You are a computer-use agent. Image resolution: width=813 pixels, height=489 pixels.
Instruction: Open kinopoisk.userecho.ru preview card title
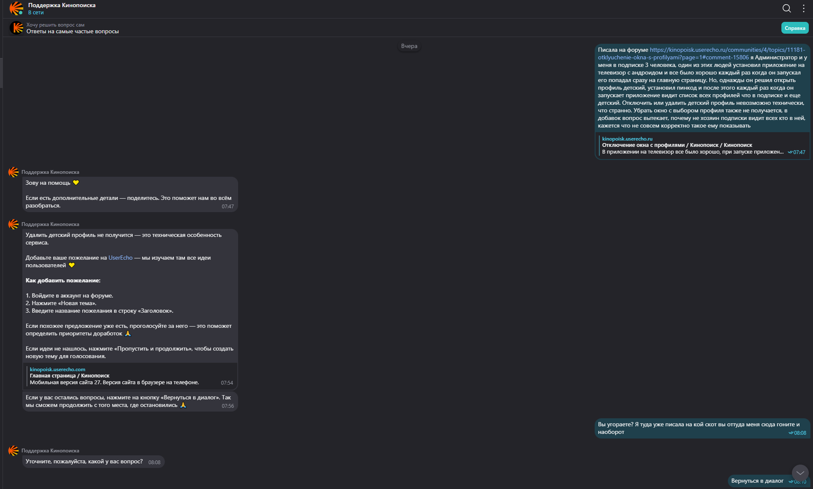[x=677, y=145]
